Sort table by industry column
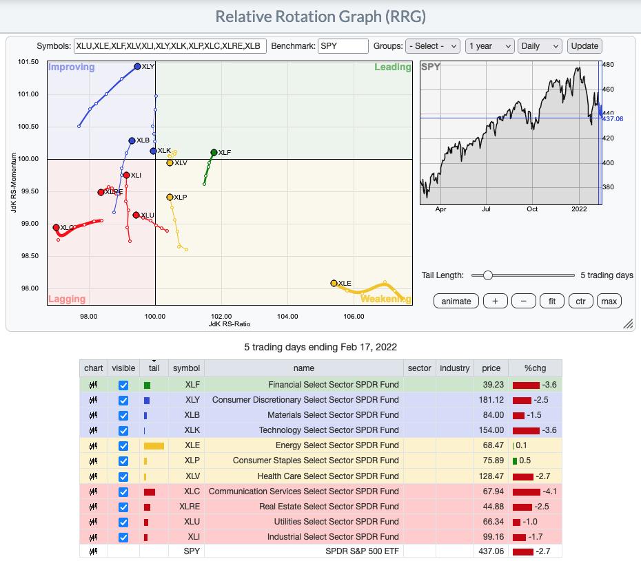 pyautogui.click(x=455, y=368)
